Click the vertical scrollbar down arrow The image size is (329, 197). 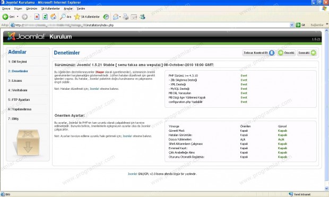(x=326, y=189)
